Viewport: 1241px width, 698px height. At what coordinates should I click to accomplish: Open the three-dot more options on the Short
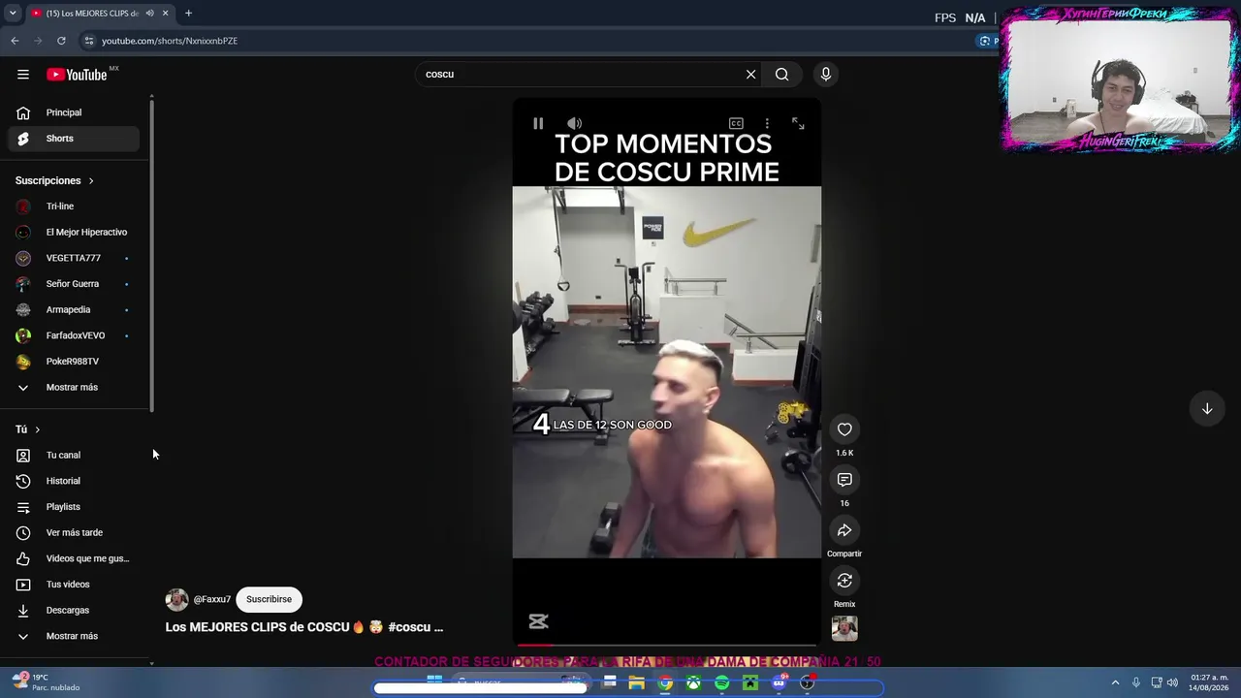click(x=767, y=123)
